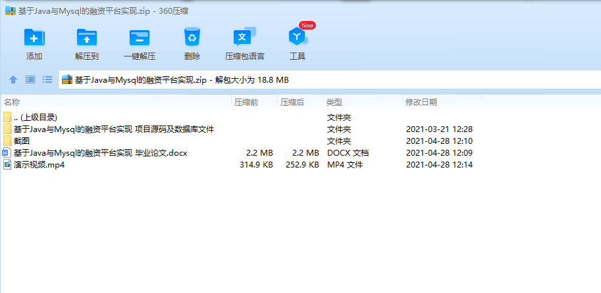Click the folder icon of 截图

(x=7, y=141)
